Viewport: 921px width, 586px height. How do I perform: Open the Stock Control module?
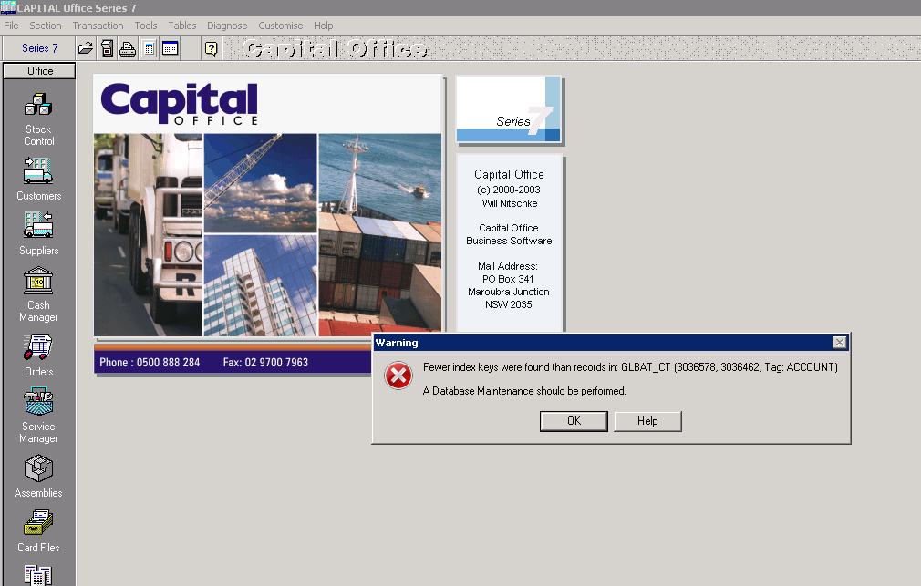pos(39,119)
